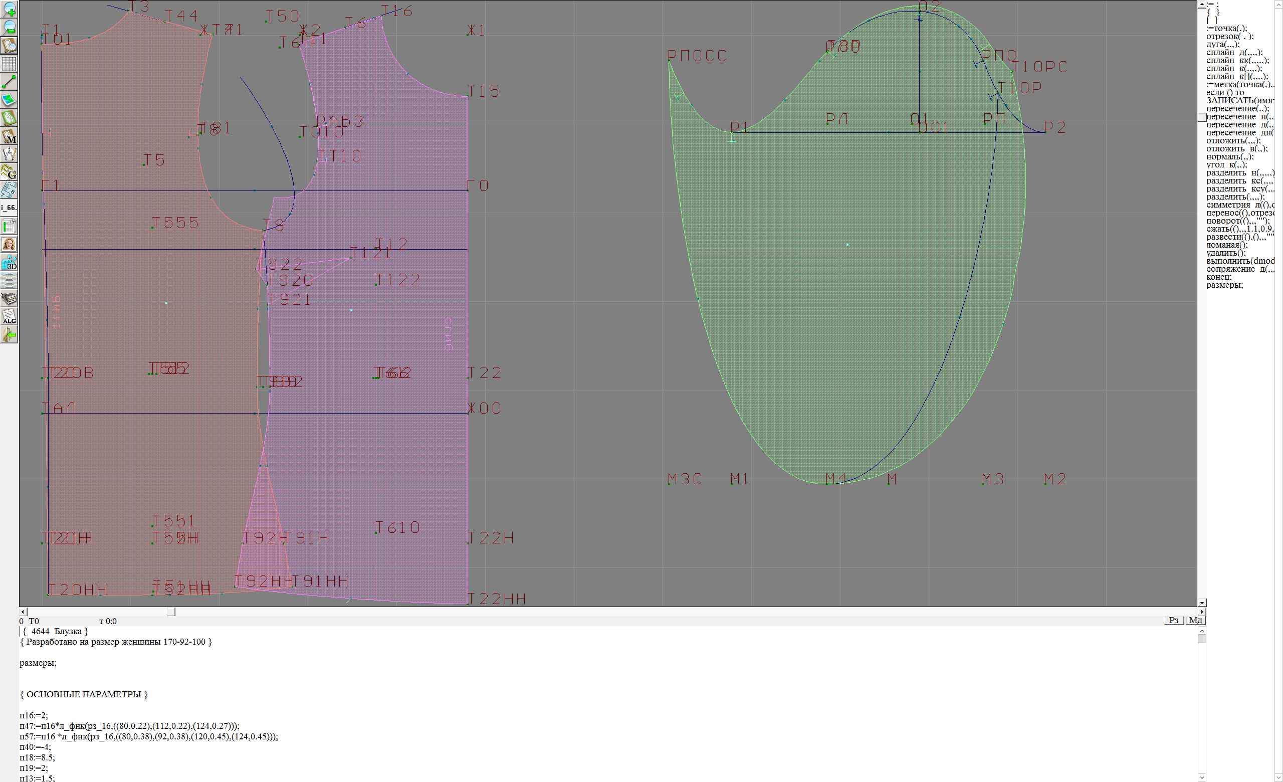Click the green table spreadsheet icon
Viewport: 1283px width, 782px height.
click(10, 226)
